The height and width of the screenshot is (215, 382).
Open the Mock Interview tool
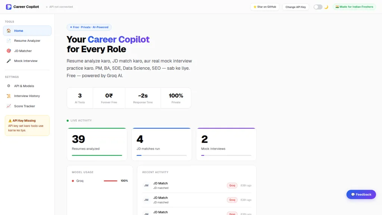click(x=27, y=61)
